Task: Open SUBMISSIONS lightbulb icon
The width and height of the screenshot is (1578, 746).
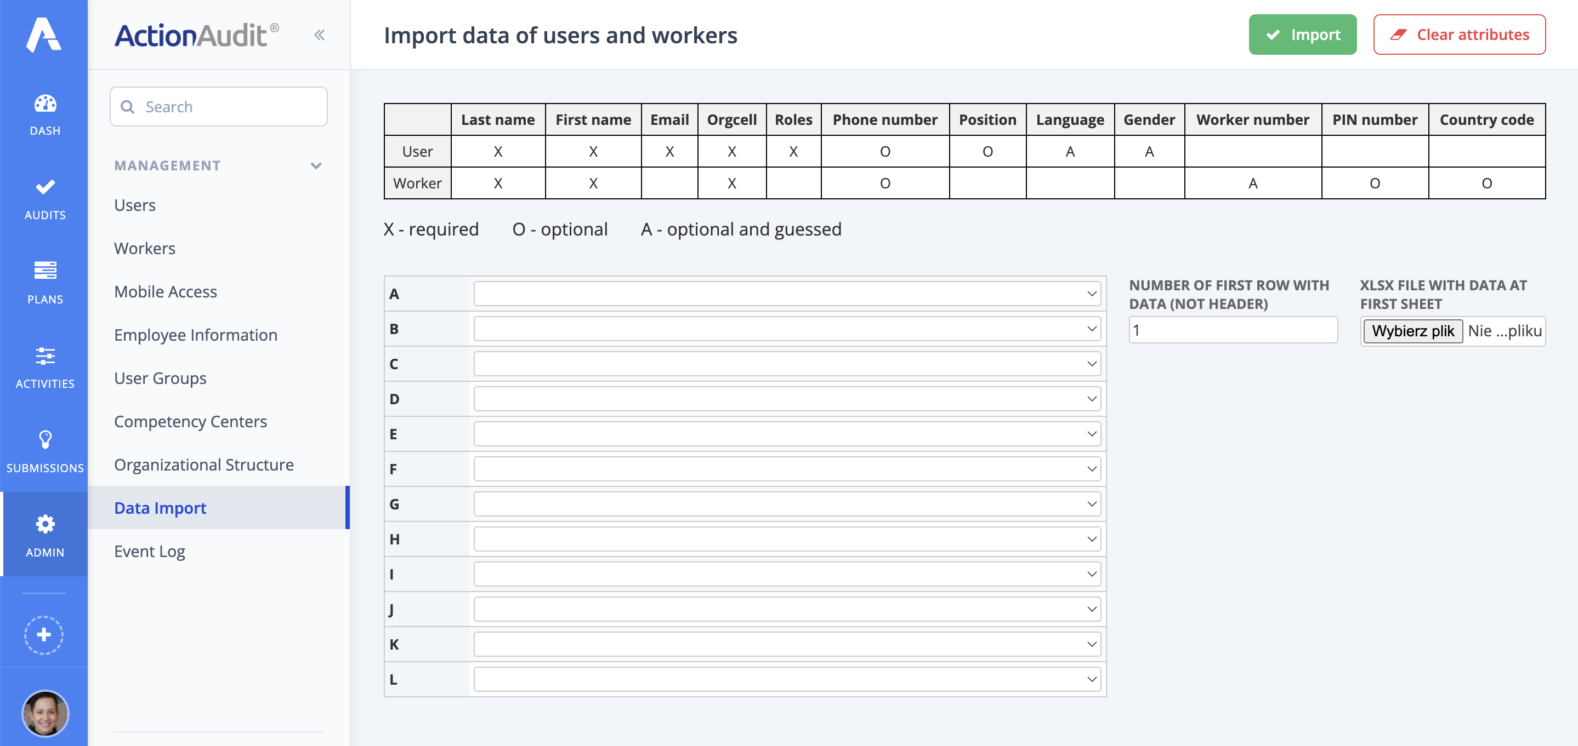Action: (44, 441)
